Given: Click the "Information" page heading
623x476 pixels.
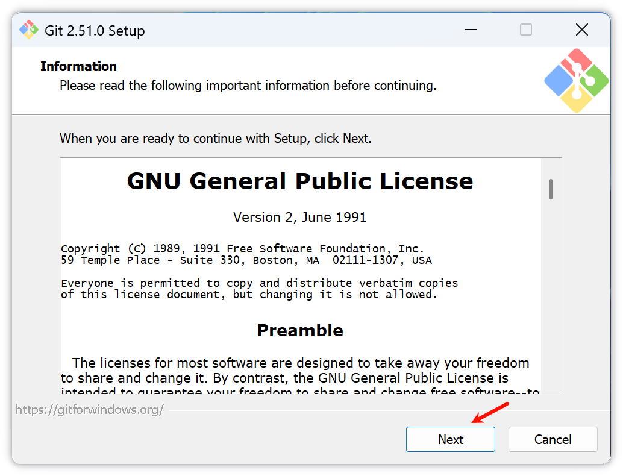Looking at the screenshot, I should (x=78, y=66).
